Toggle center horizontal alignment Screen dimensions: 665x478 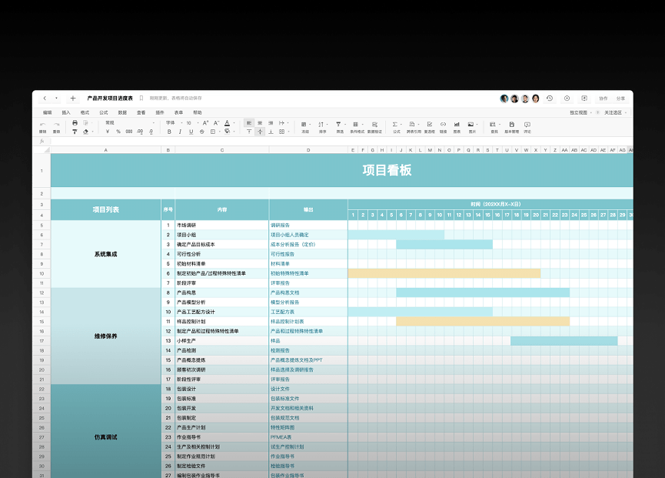coord(260,123)
